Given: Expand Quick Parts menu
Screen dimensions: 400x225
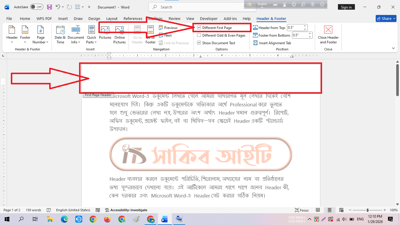Looking at the screenshot, I should pyautogui.click(x=91, y=35).
